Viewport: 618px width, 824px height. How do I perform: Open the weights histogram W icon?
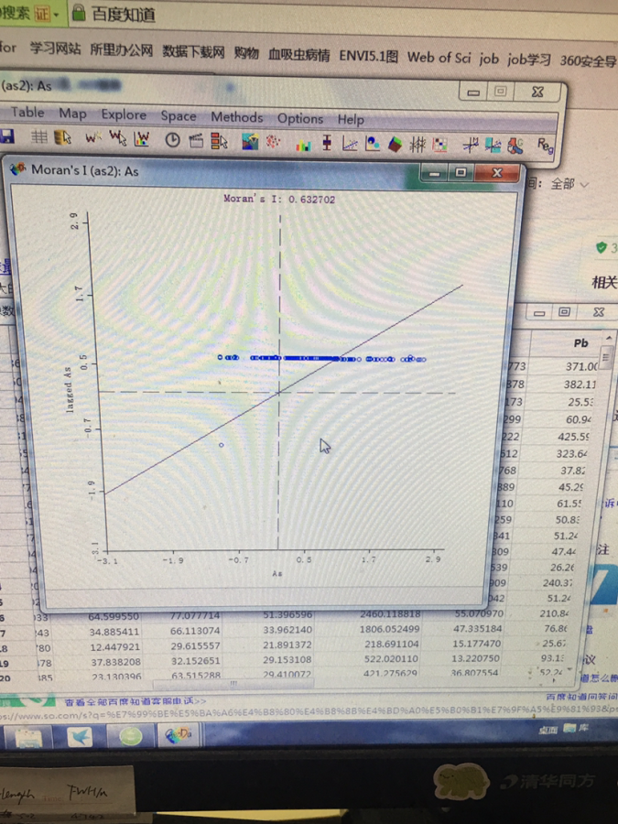142,139
